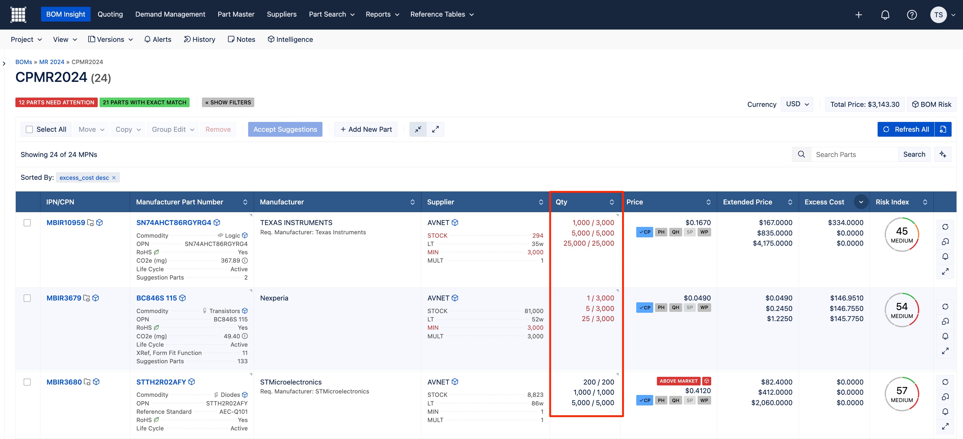Open the Move dropdown
The width and height of the screenshot is (963, 439).
point(91,129)
